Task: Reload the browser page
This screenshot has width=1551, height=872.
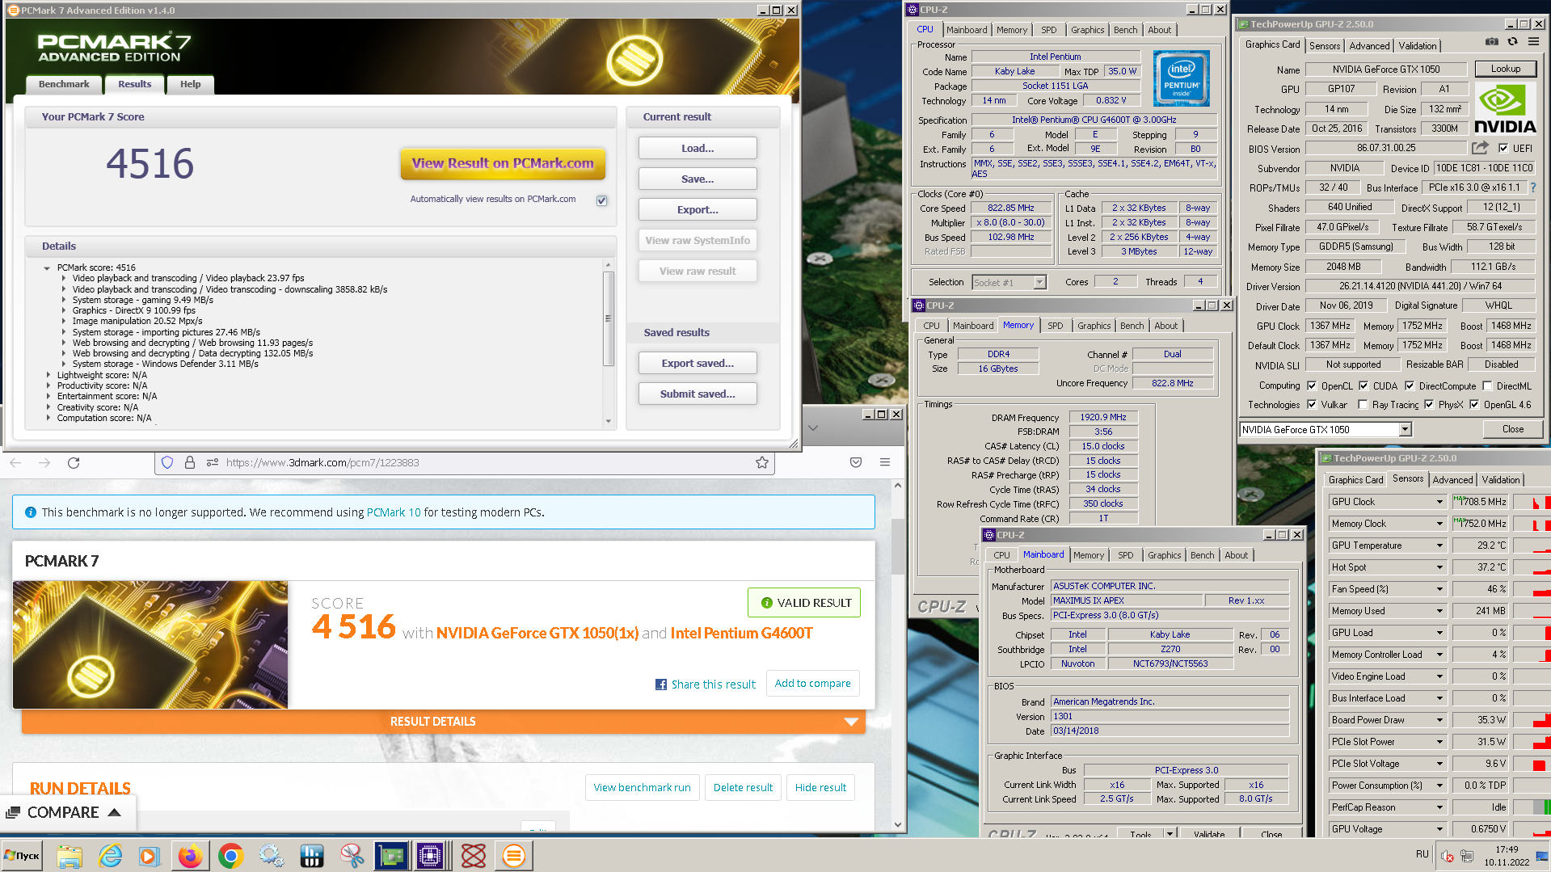Action: pos(74,462)
